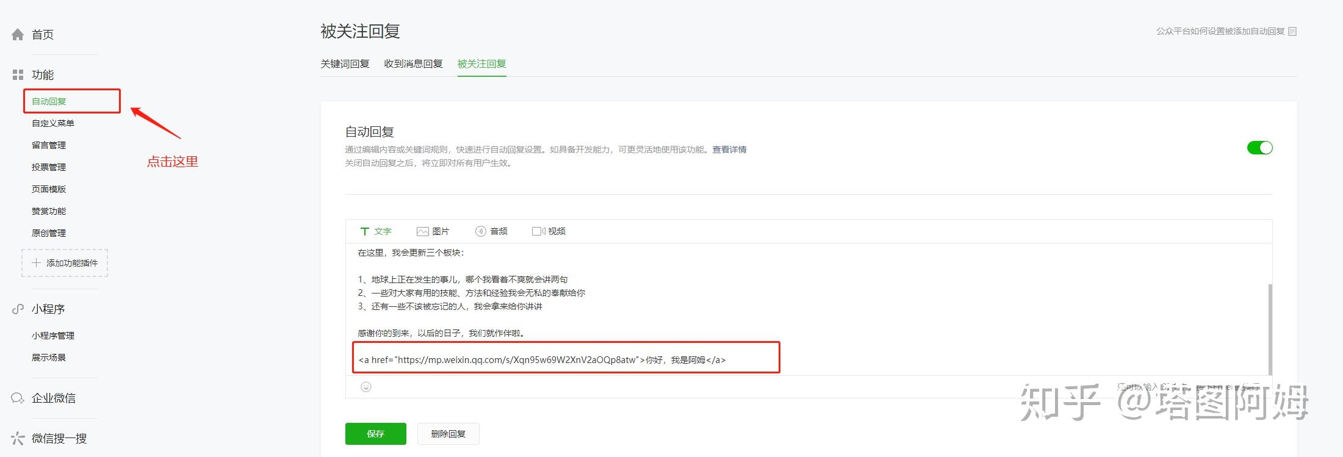Open 展示场景 in the sidebar
The width and height of the screenshot is (1343, 457).
49,358
